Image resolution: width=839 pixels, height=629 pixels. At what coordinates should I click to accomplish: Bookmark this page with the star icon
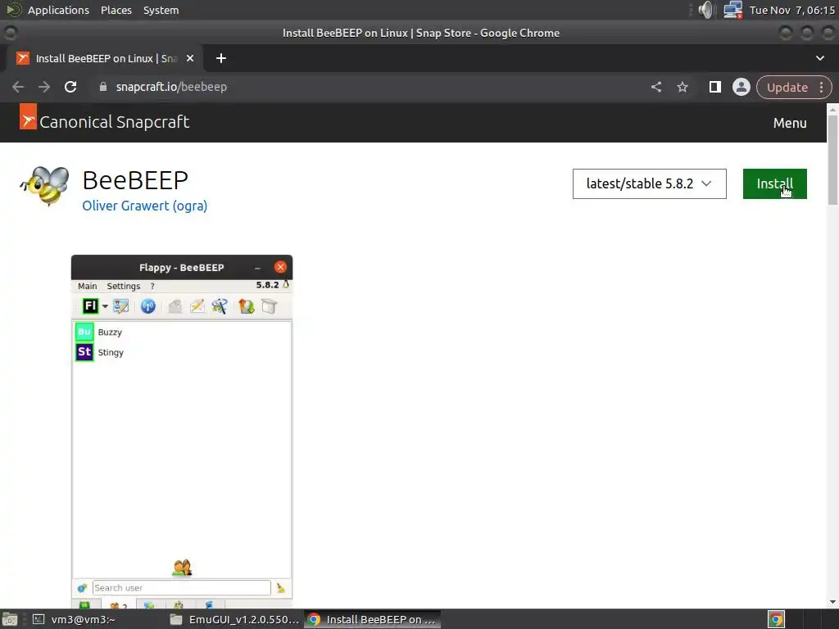(683, 87)
